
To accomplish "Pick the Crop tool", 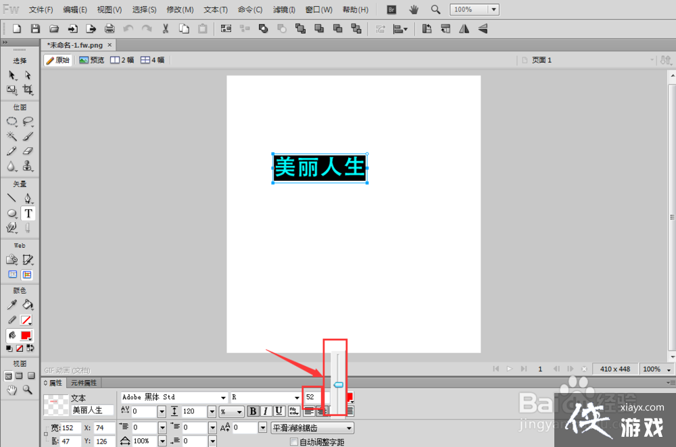I will coord(28,90).
